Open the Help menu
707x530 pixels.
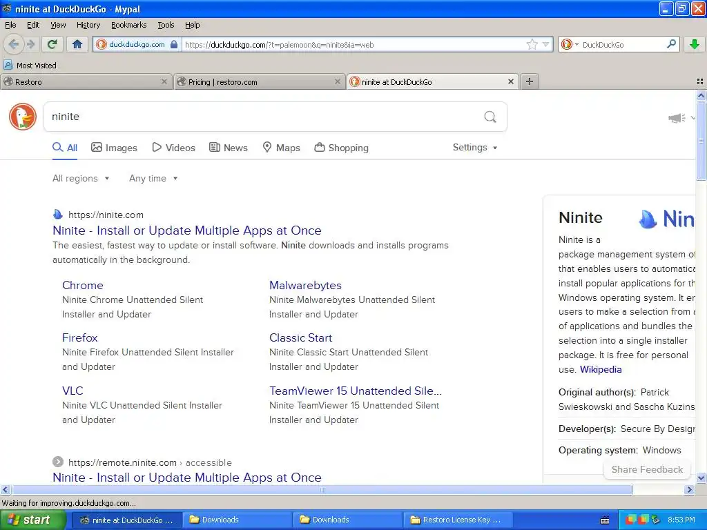pos(192,25)
